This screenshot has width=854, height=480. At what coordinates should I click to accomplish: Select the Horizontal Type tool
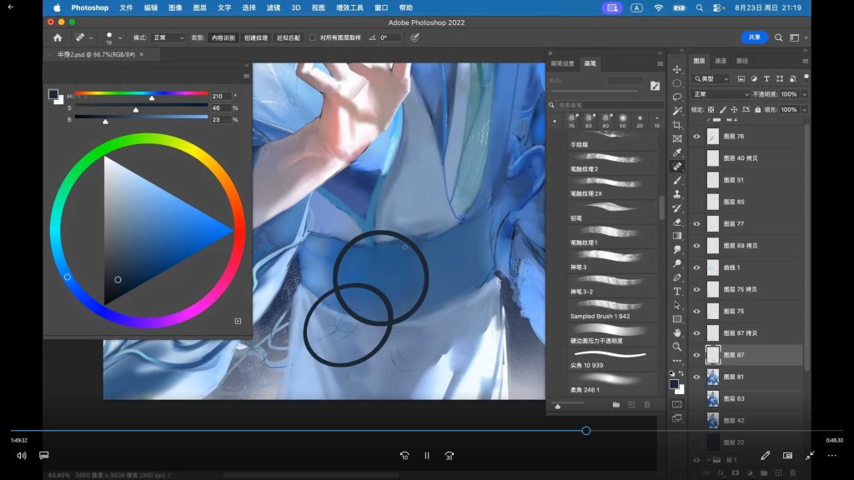tap(677, 292)
